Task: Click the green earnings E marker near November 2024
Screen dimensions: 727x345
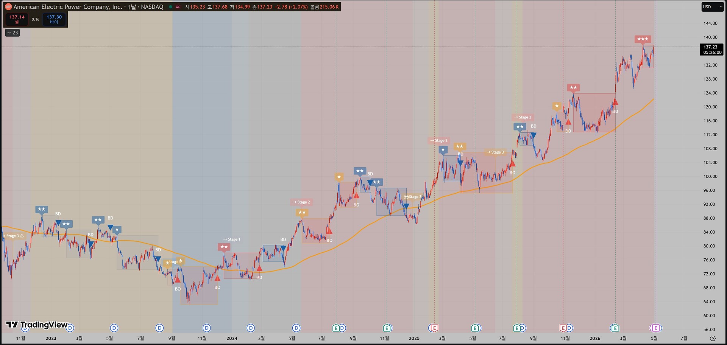Action: coord(387,328)
